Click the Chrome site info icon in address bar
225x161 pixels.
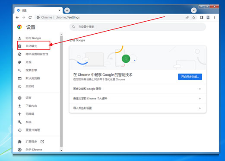[38, 17]
